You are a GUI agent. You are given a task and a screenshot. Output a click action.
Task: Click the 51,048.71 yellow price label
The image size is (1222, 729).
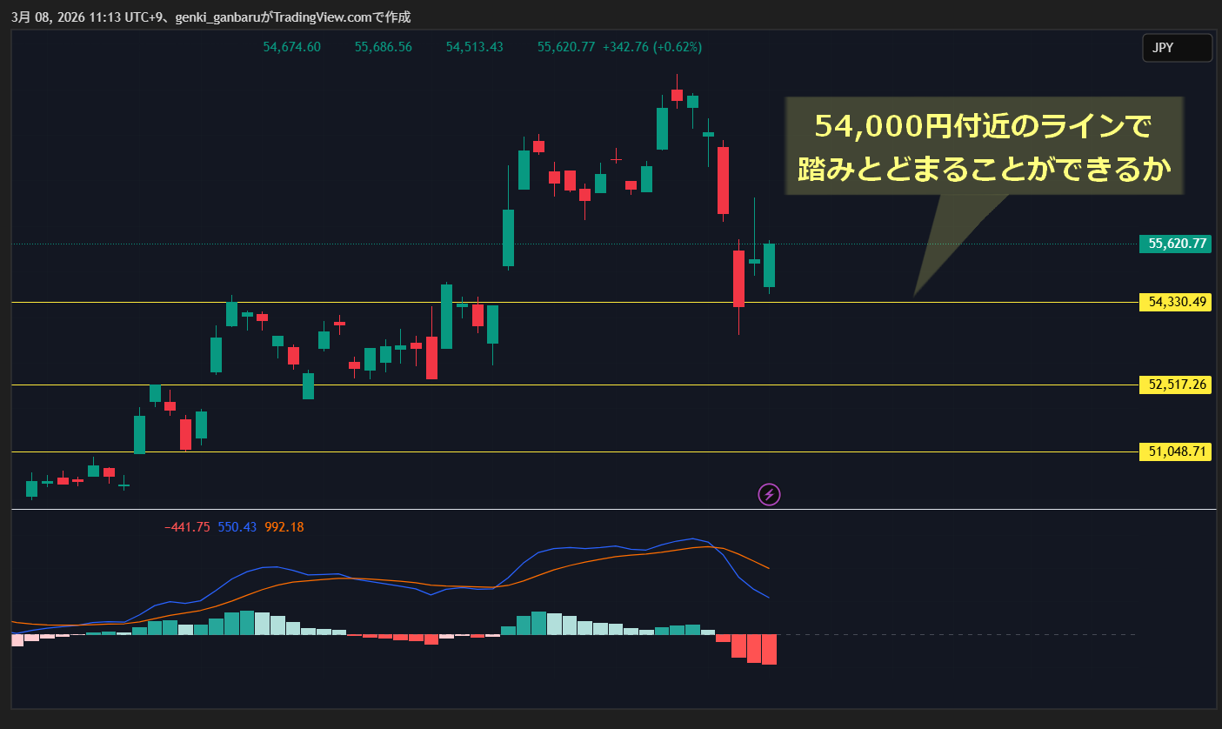point(1176,451)
